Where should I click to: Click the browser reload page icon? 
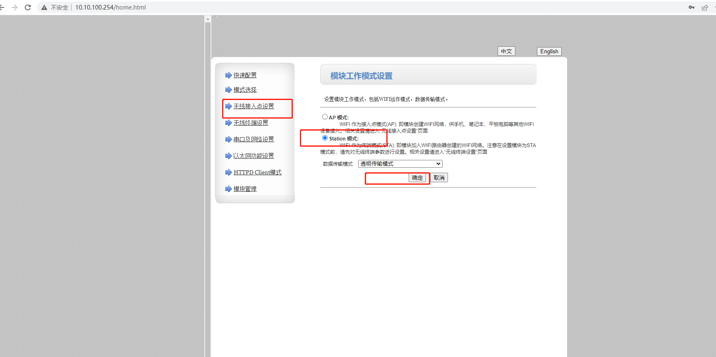pos(28,7)
